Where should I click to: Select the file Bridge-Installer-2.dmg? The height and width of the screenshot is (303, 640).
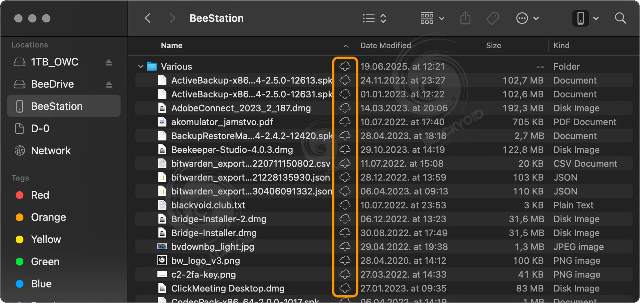point(219,219)
